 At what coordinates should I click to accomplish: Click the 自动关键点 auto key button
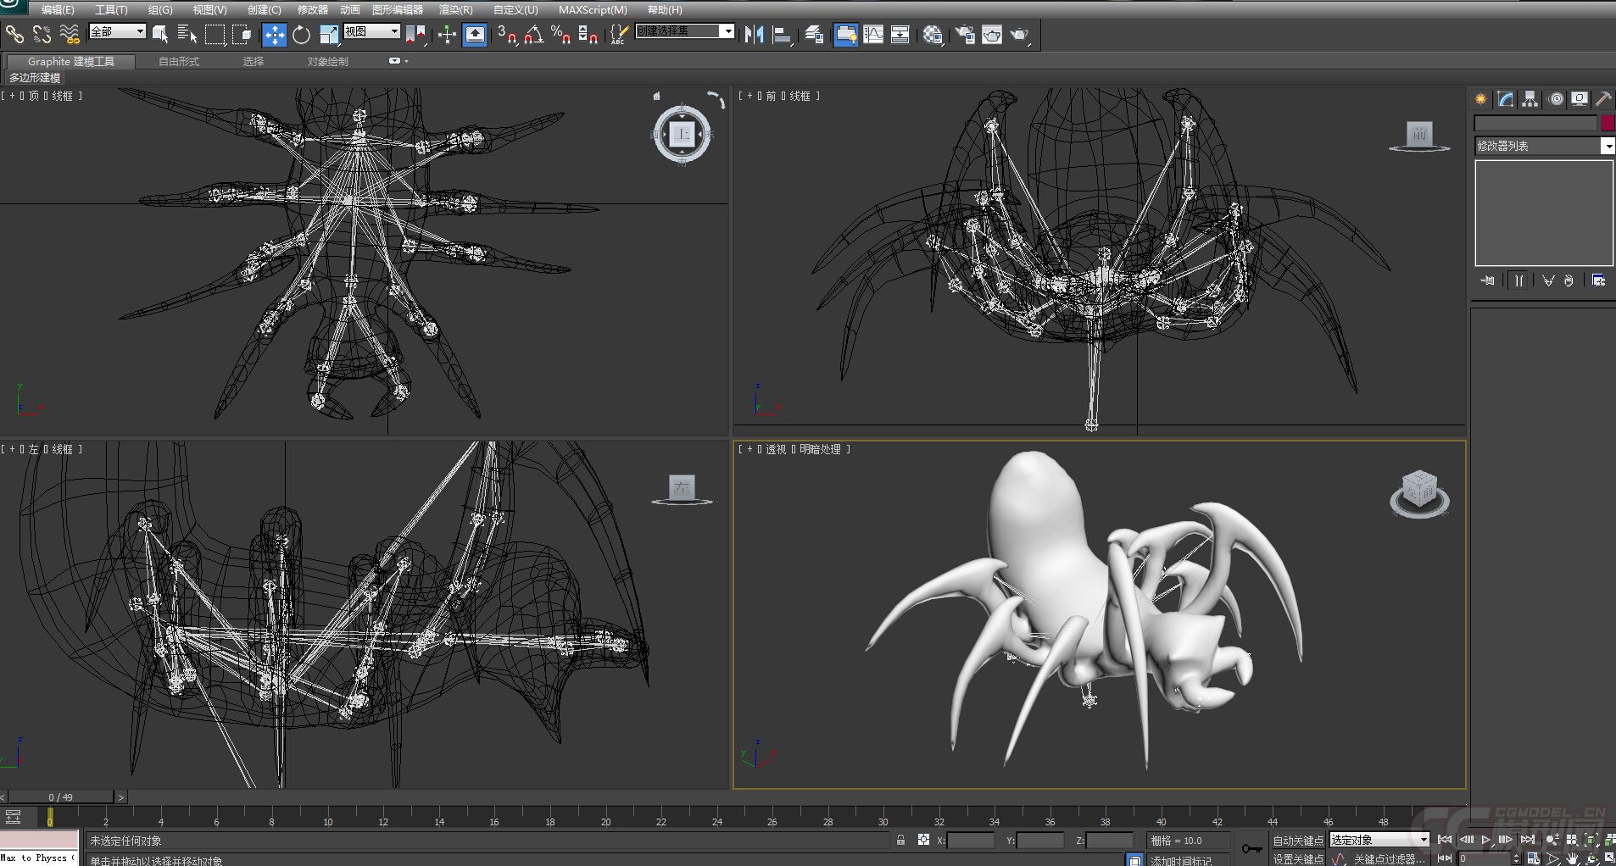1297,841
